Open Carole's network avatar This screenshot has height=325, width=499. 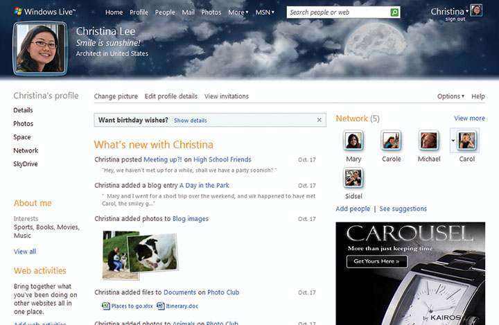tap(391, 141)
